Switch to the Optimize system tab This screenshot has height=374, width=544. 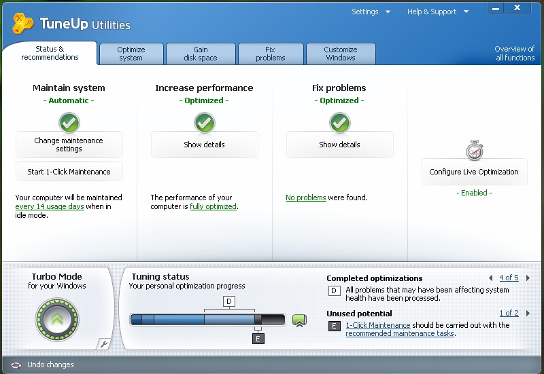click(131, 54)
